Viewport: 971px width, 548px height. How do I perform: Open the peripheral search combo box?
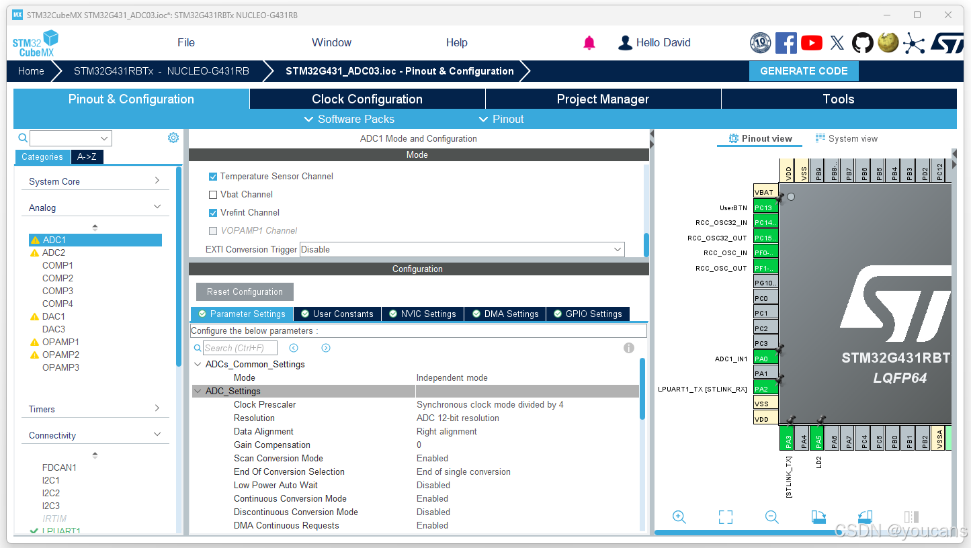[x=71, y=138]
